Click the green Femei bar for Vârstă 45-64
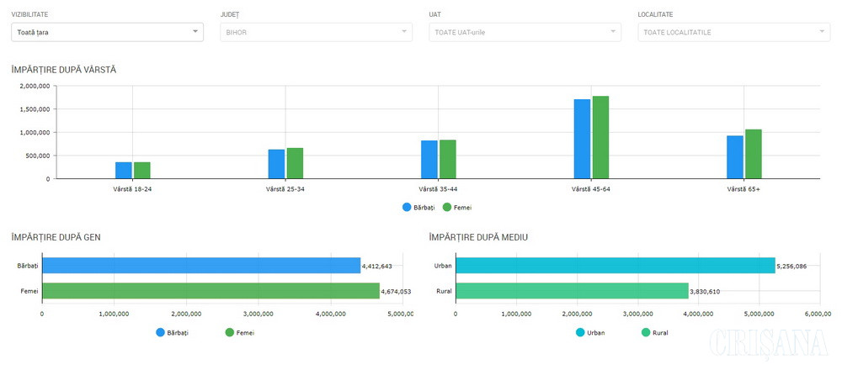The width and height of the screenshot is (842, 370). click(x=600, y=138)
